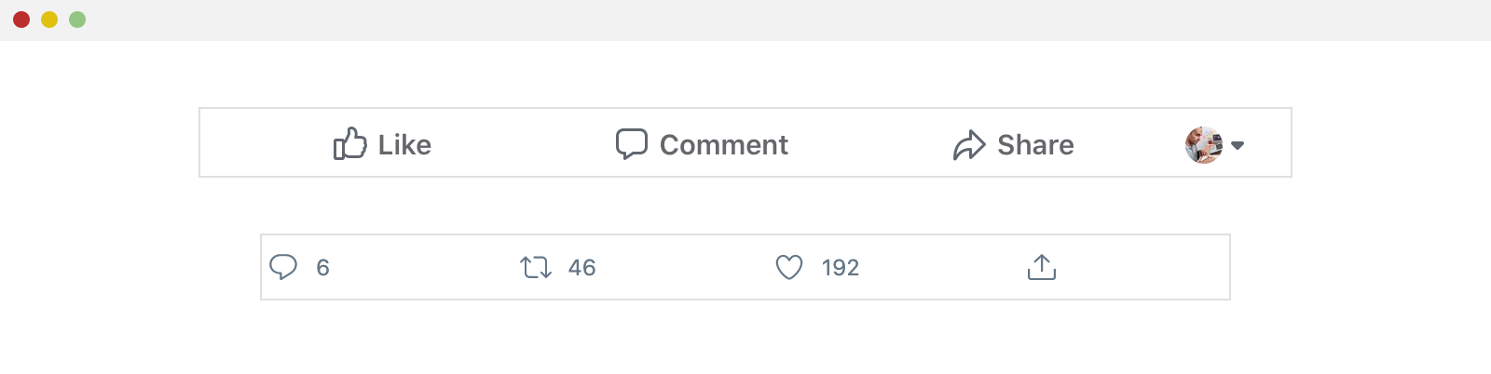Maximize the window using the green button
Screen dimensions: 1491x374
point(77,20)
